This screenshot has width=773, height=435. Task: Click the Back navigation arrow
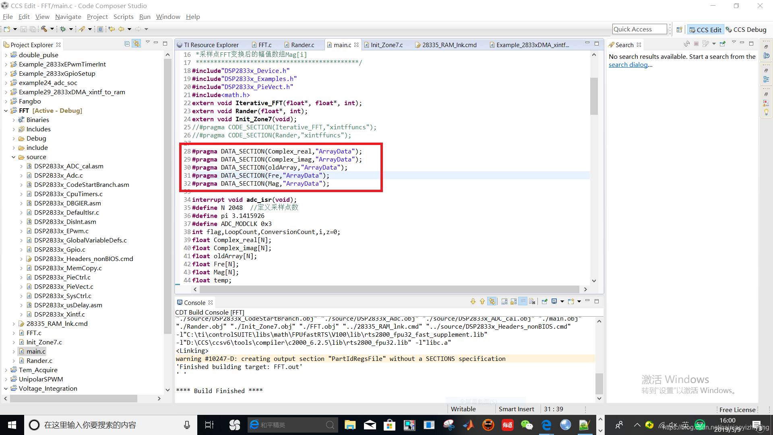coord(121,29)
